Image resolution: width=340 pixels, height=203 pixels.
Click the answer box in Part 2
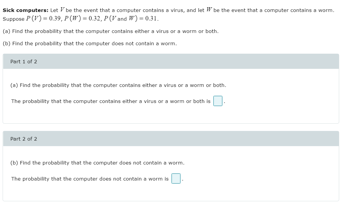175,178
